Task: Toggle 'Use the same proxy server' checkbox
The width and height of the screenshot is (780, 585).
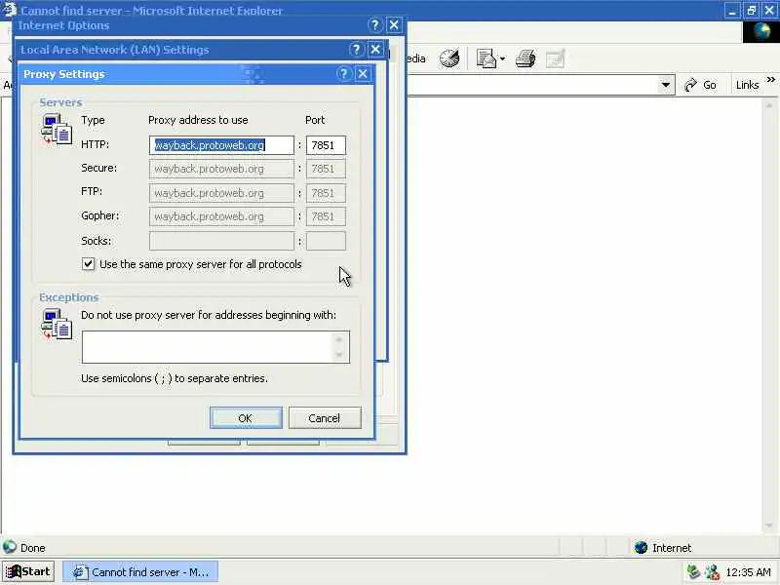Action: [x=88, y=263]
